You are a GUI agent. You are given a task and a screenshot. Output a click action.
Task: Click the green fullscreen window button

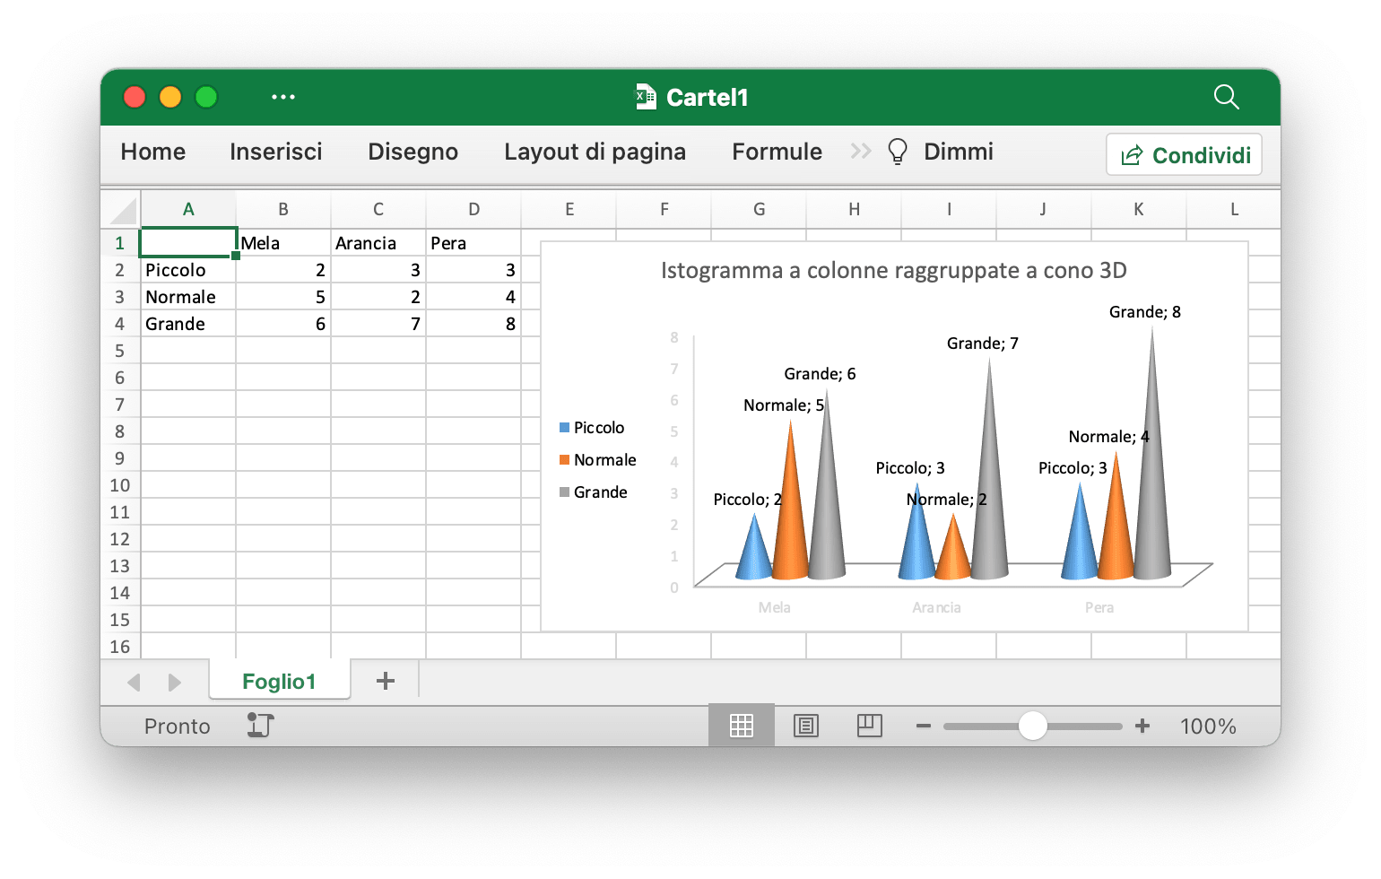[206, 97]
